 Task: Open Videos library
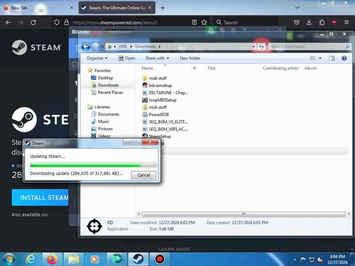point(104,136)
